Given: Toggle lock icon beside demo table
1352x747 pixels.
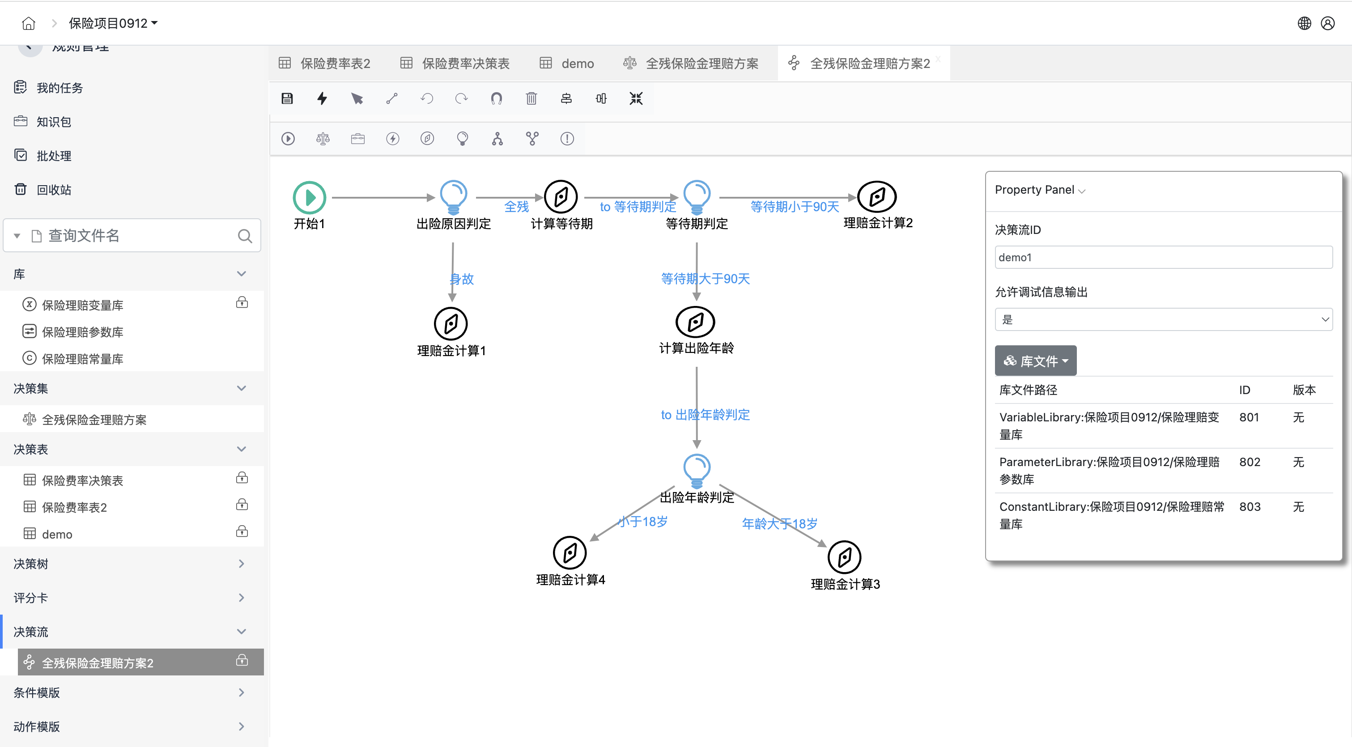Looking at the screenshot, I should click(242, 531).
